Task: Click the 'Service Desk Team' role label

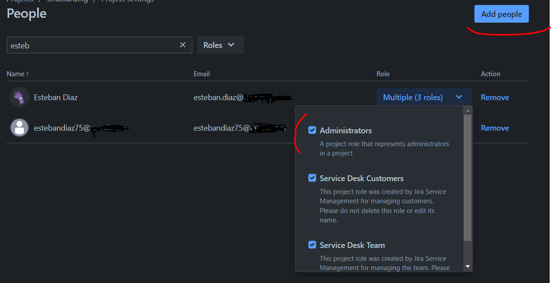Action: click(x=352, y=245)
